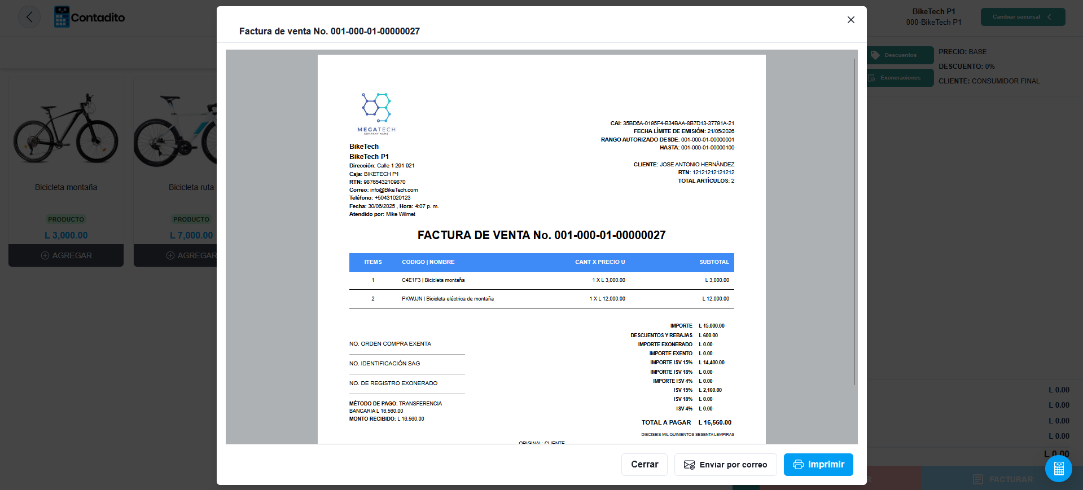
Task: Print the invoice with Imprimir
Action: (818, 465)
